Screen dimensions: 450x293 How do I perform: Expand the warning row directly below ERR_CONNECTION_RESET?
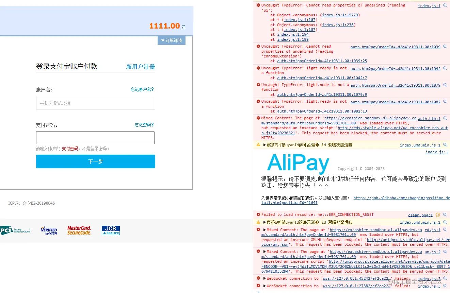[264, 222]
